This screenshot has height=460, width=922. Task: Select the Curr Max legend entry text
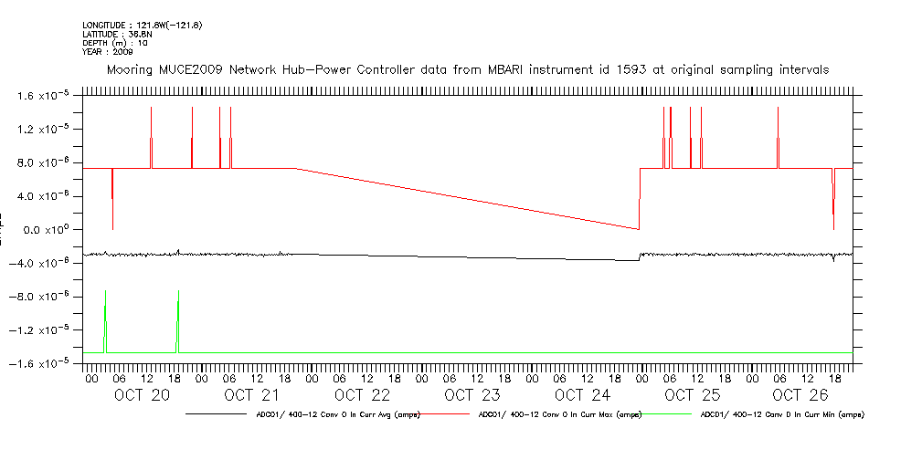point(560,414)
